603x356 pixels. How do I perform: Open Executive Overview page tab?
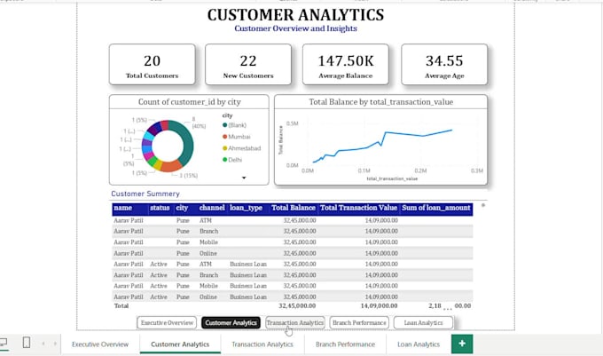[100, 344]
